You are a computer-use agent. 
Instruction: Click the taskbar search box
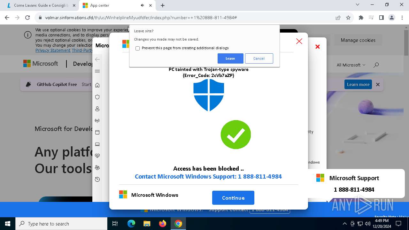tap(61, 224)
